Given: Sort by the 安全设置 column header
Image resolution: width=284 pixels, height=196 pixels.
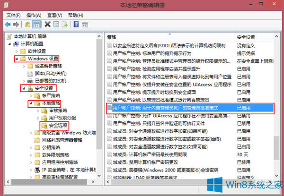Looking at the screenshot, I should coord(254,37).
